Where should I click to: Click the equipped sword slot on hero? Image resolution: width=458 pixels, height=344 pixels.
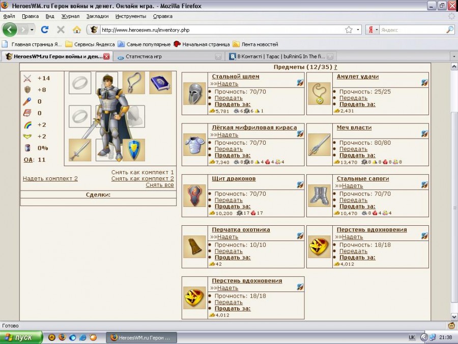[80, 150]
